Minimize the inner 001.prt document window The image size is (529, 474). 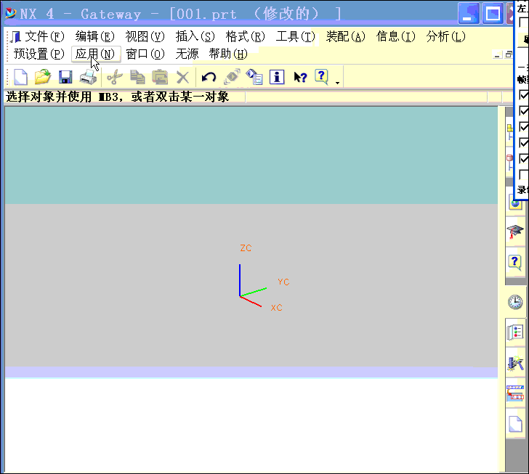[x=497, y=54]
